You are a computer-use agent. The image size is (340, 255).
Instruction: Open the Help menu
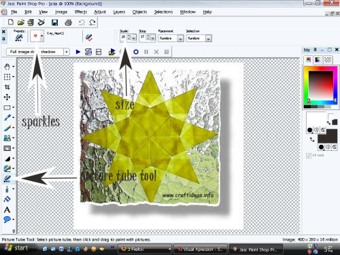207,12
